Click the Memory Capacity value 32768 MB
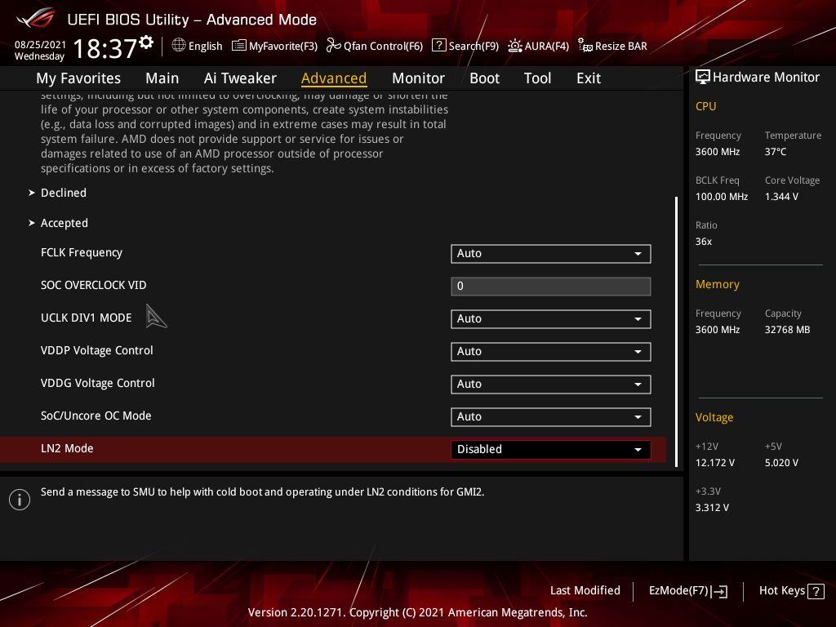 788,330
